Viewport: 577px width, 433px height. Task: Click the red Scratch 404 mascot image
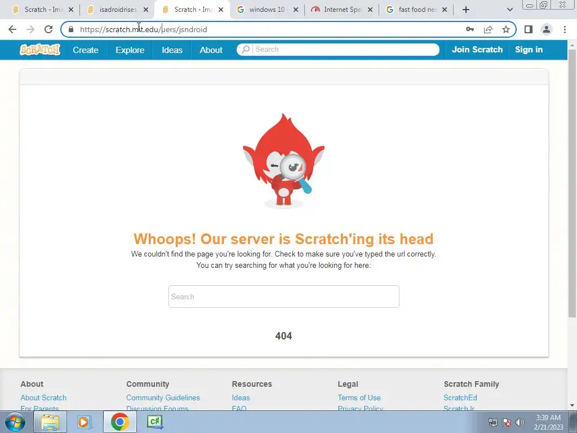click(x=284, y=160)
